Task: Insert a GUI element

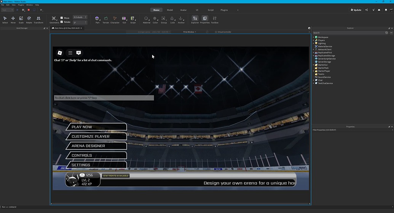Action: [124, 20]
